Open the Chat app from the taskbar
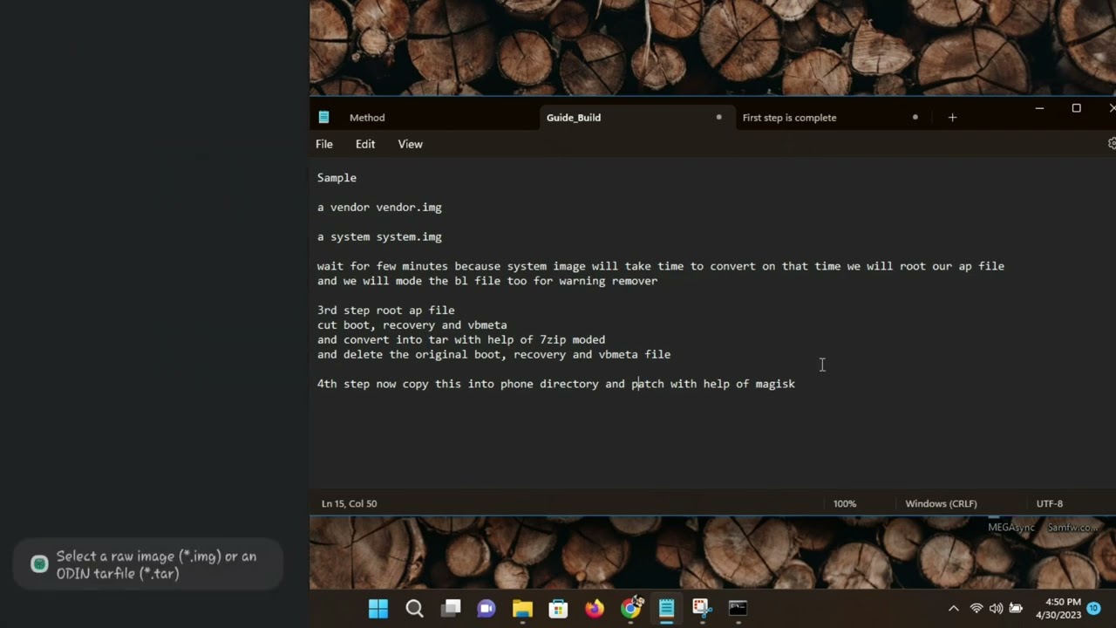 487,609
